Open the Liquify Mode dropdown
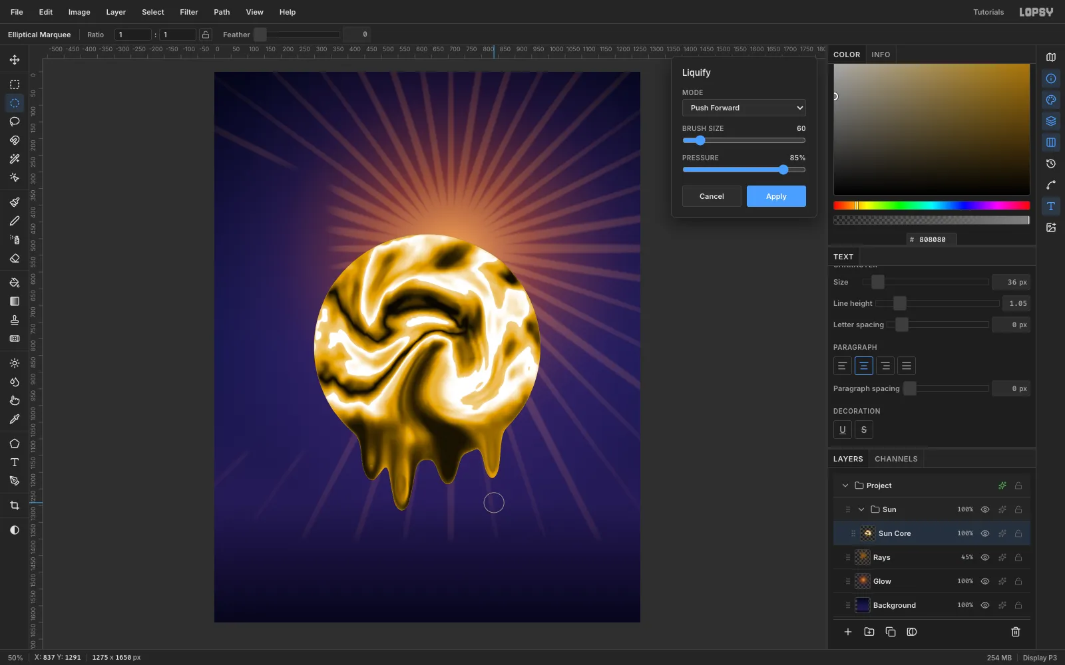Screen dimensions: 1065x665 click(x=744, y=108)
